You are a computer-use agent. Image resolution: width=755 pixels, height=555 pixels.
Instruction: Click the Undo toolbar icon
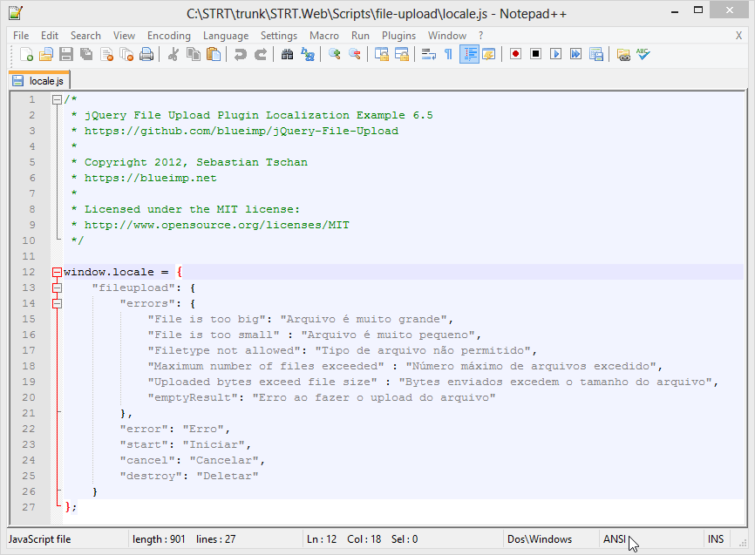coord(241,54)
